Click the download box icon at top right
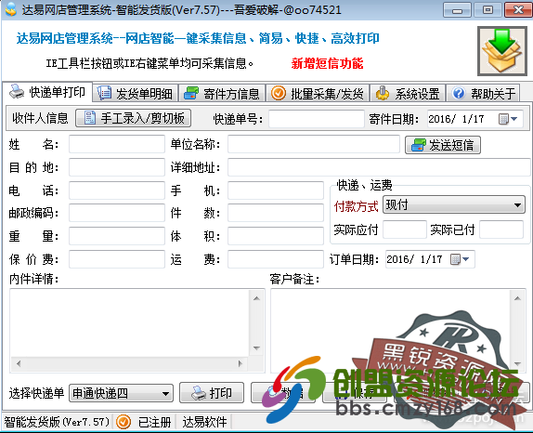 (x=502, y=51)
